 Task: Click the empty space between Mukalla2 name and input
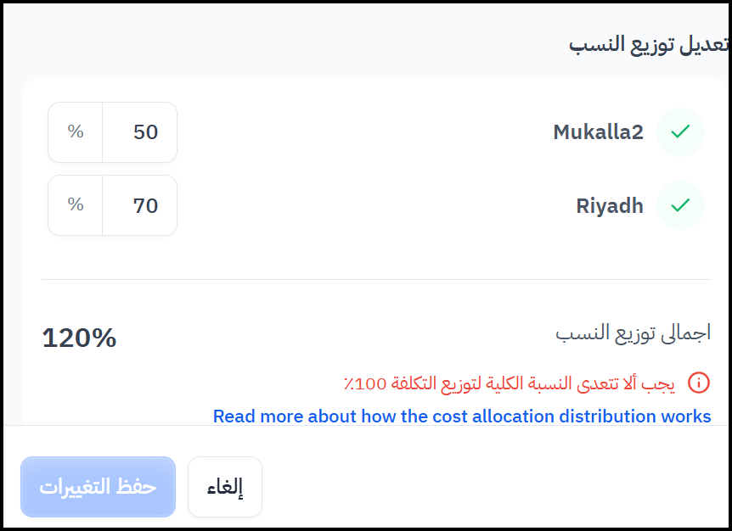point(365,132)
